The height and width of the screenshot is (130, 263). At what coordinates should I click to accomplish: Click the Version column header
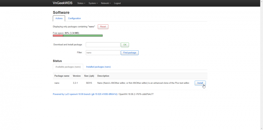click(77, 76)
